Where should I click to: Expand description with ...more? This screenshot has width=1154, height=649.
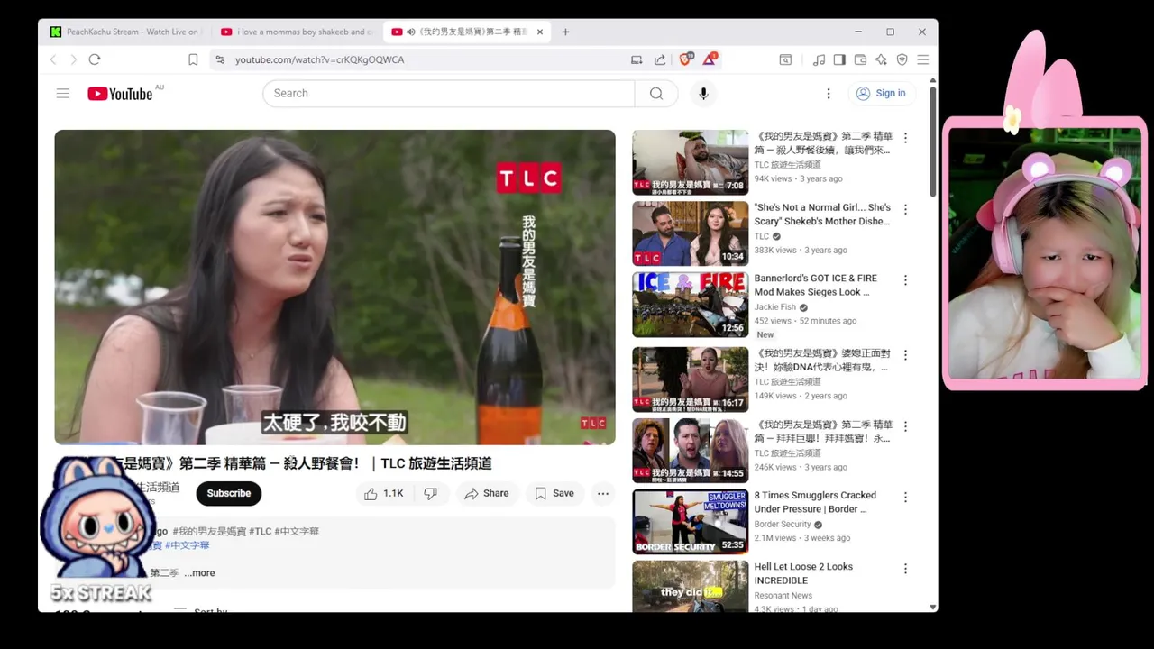point(199,573)
